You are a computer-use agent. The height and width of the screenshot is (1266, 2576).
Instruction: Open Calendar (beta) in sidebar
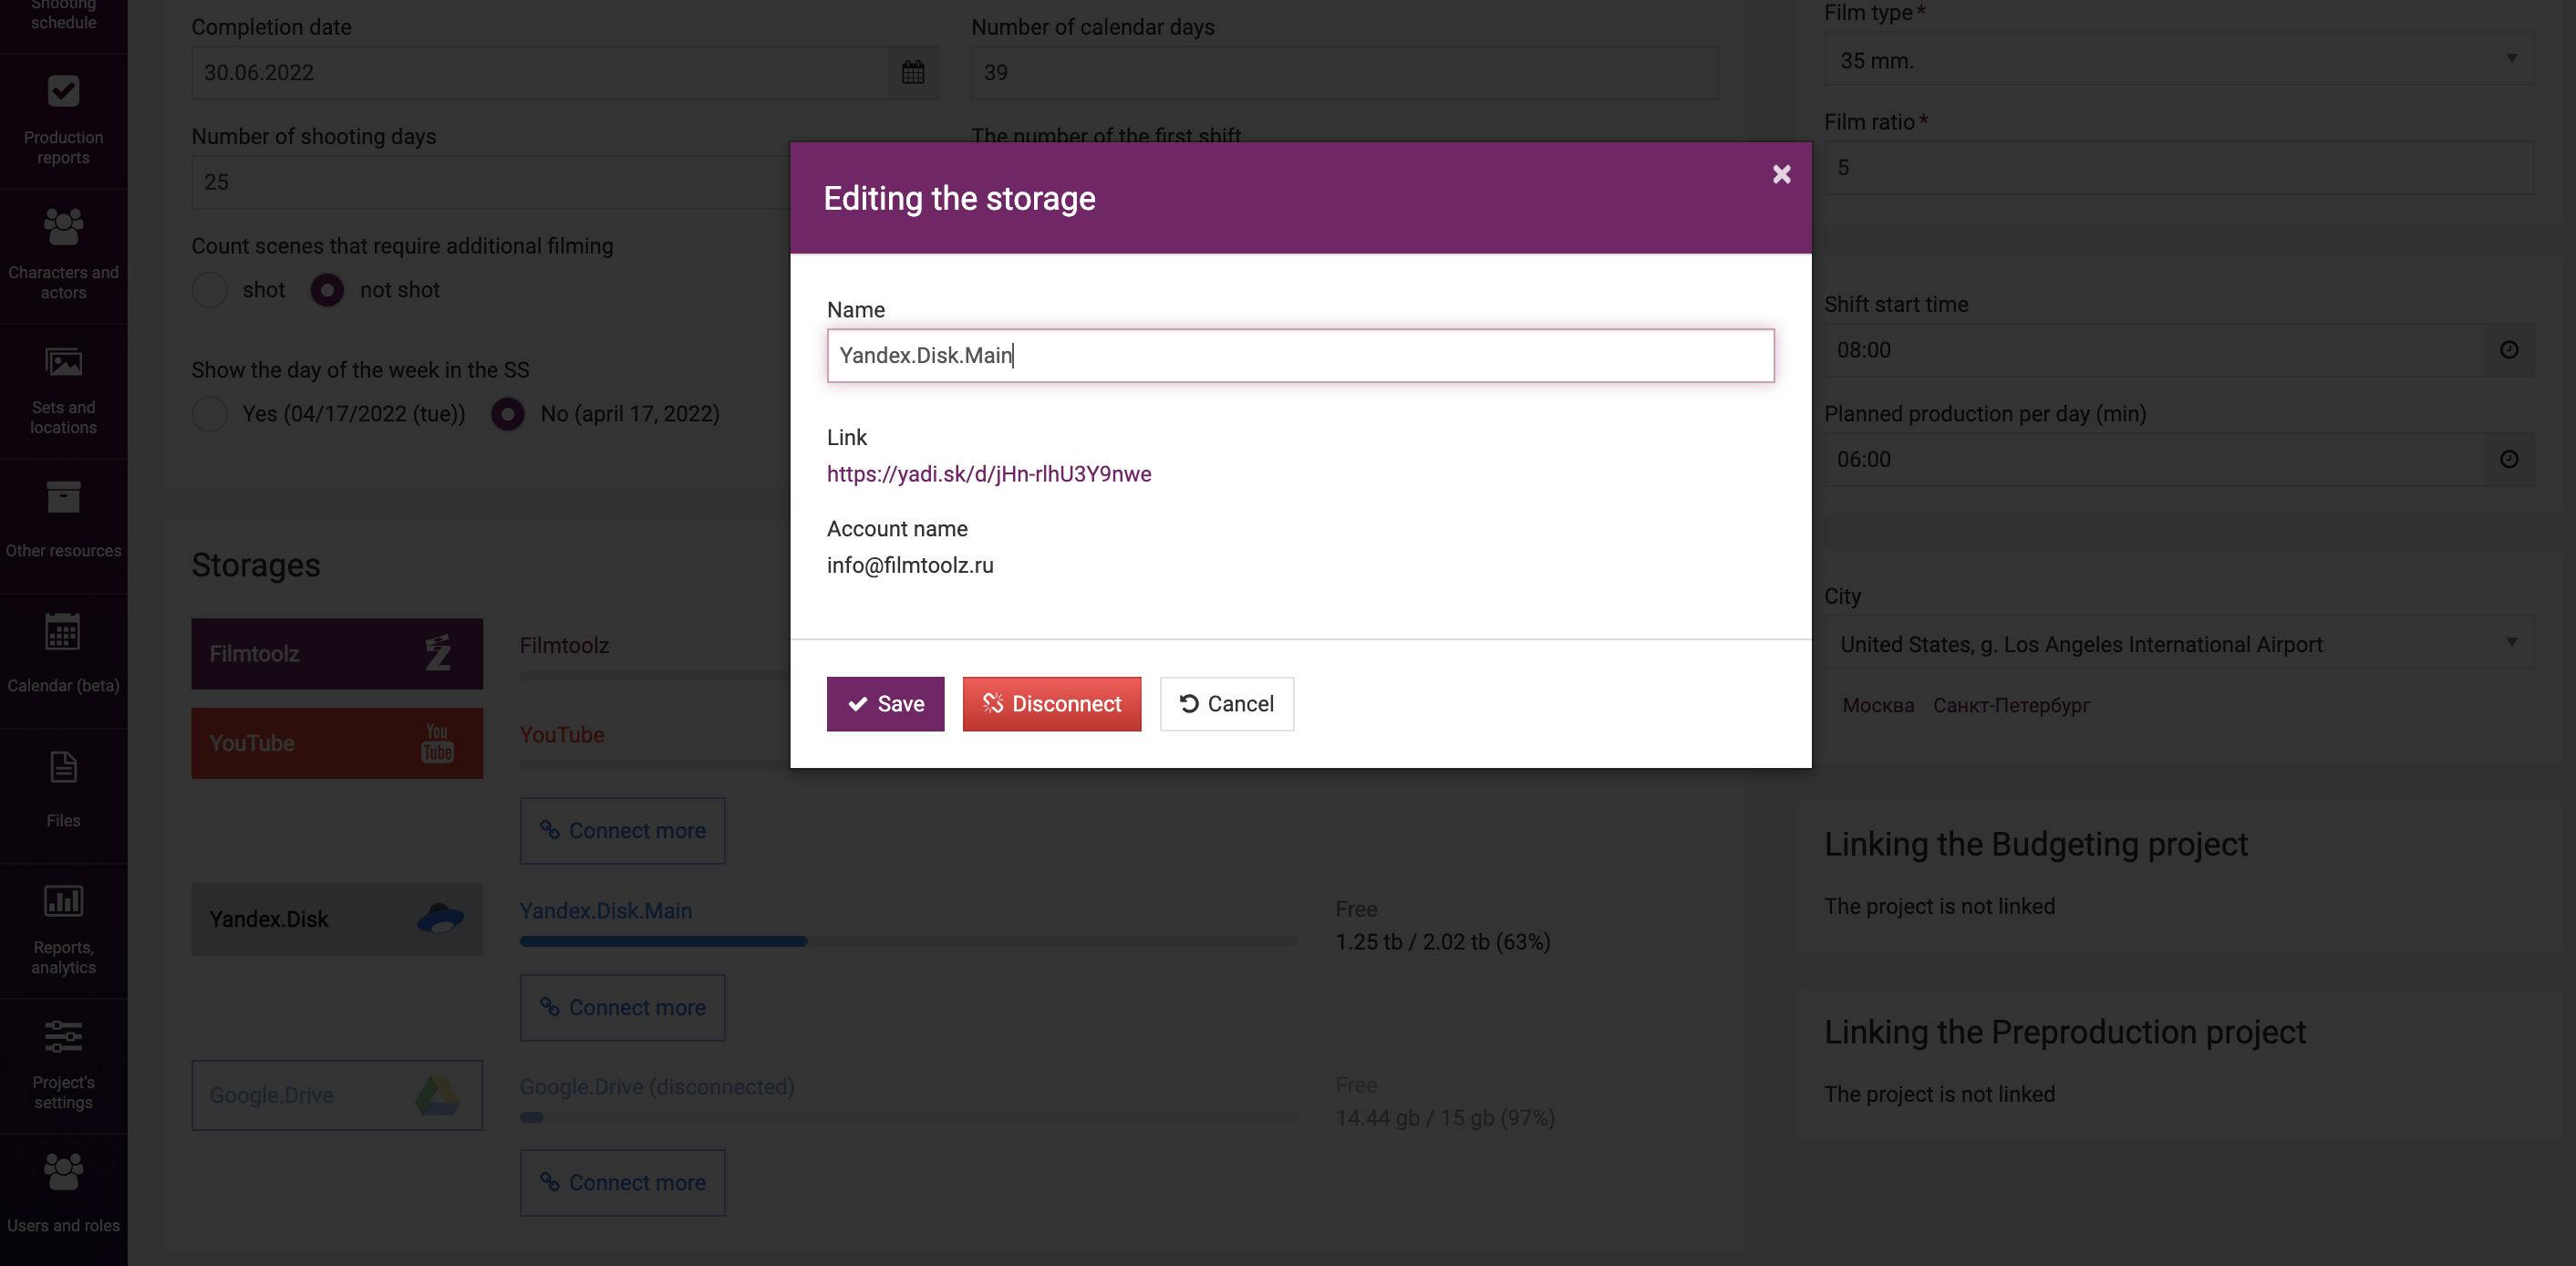point(63,661)
